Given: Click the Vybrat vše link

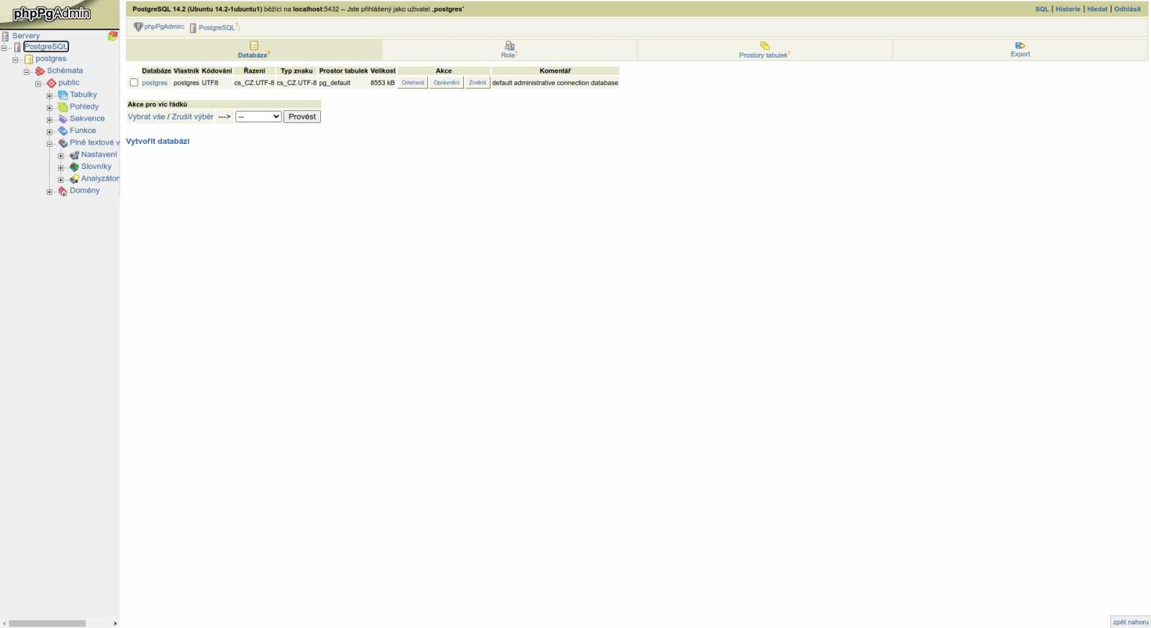Looking at the screenshot, I should [147, 117].
